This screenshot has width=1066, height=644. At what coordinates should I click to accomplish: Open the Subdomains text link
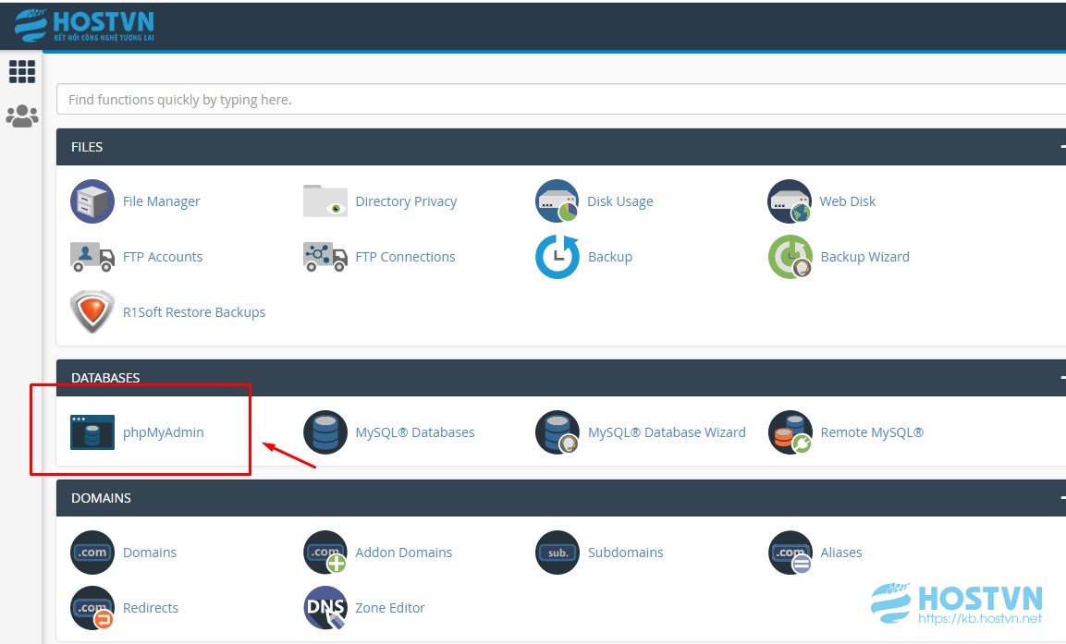[x=626, y=553]
